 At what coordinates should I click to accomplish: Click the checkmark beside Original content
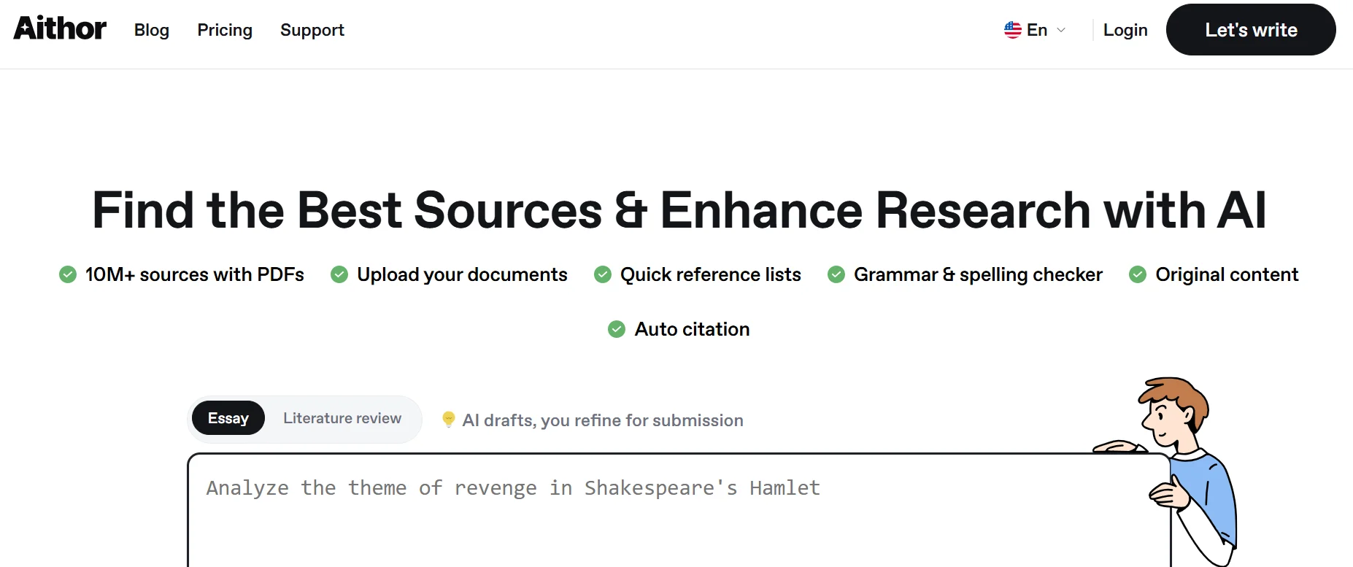[x=1138, y=274]
